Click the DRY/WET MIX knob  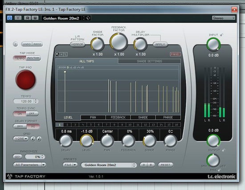click(x=213, y=161)
